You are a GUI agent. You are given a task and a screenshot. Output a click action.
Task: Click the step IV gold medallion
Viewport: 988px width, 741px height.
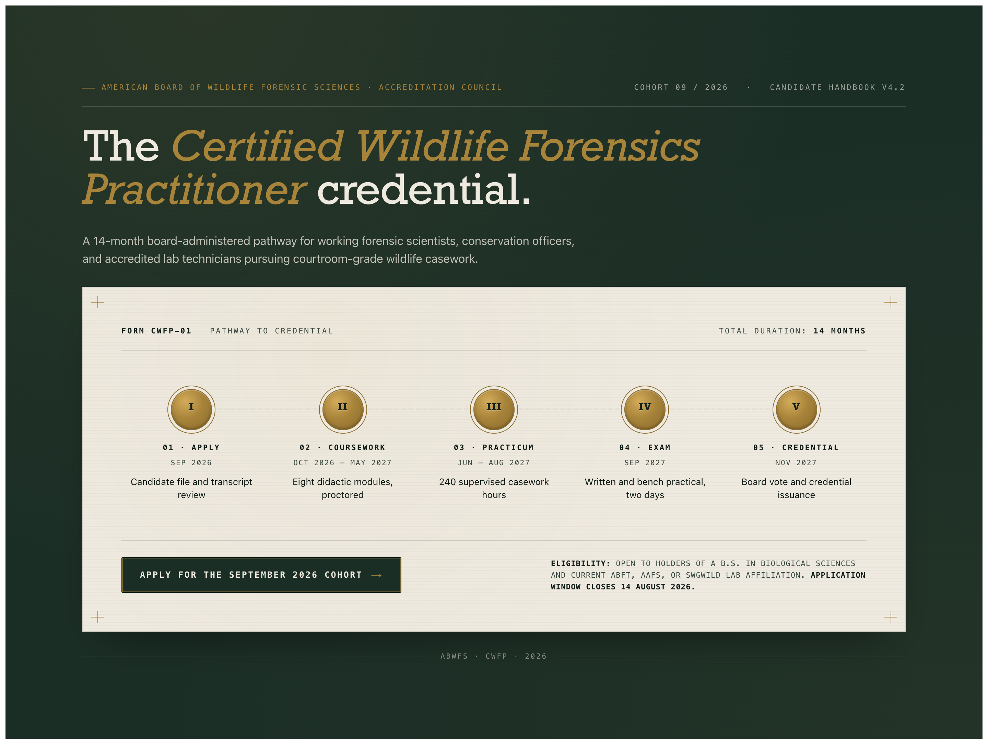pyautogui.click(x=645, y=409)
